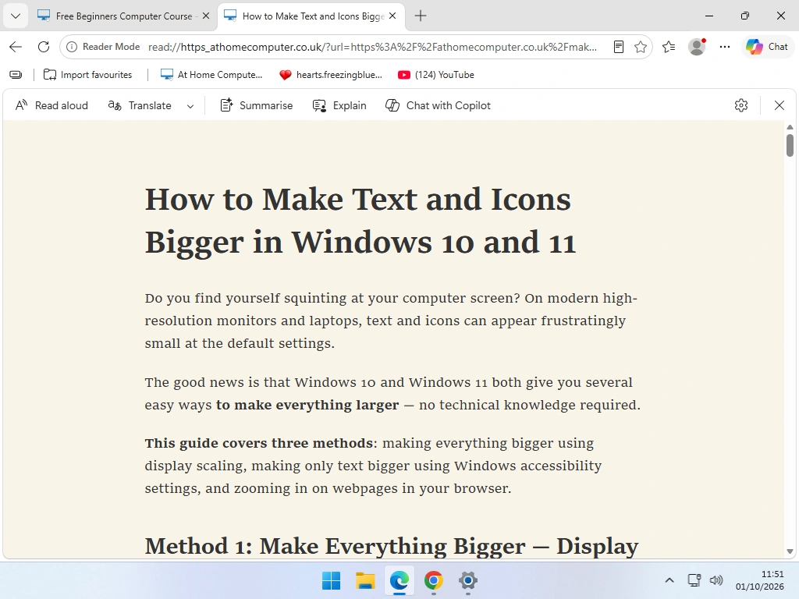Open File Explorer from the taskbar
The width and height of the screenshot is (799, 599).
coord(365,580)
